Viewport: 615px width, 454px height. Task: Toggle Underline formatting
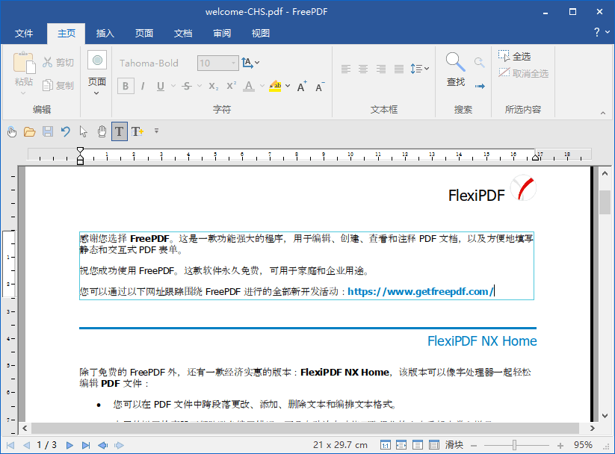(161, 86)
